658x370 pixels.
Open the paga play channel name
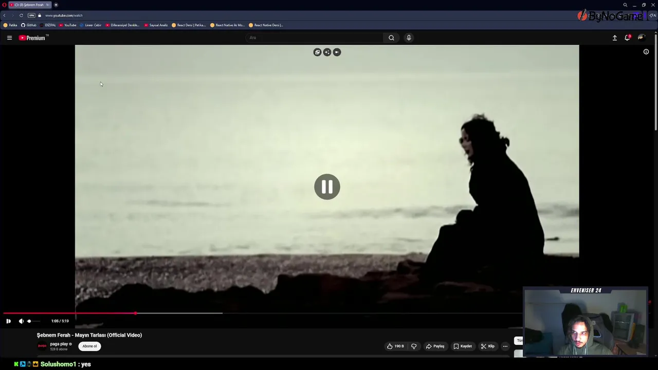[x=59, y=344]
